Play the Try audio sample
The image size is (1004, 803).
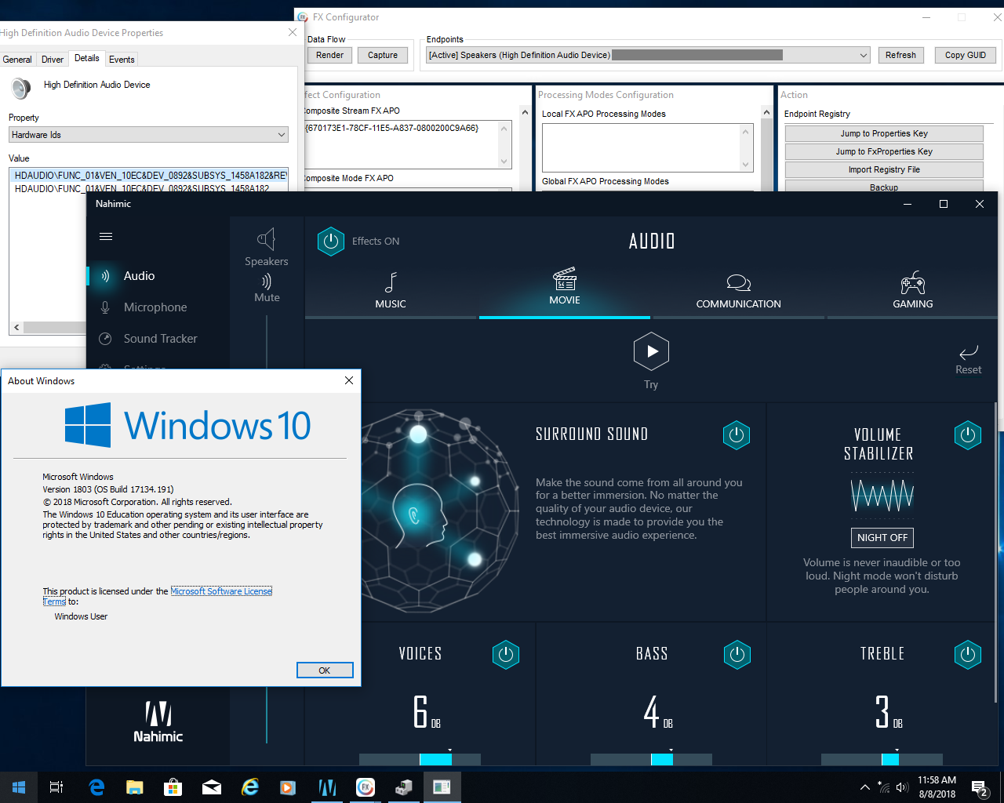coord(651,351)
